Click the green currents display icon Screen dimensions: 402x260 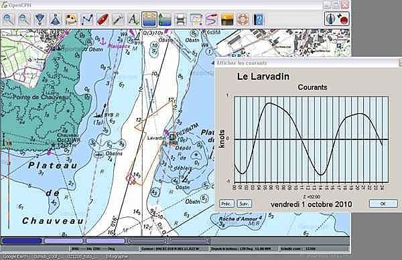165,19
